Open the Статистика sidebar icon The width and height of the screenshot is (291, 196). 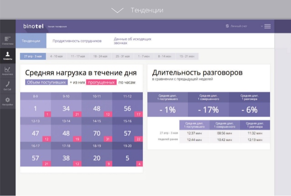[8, 41]
